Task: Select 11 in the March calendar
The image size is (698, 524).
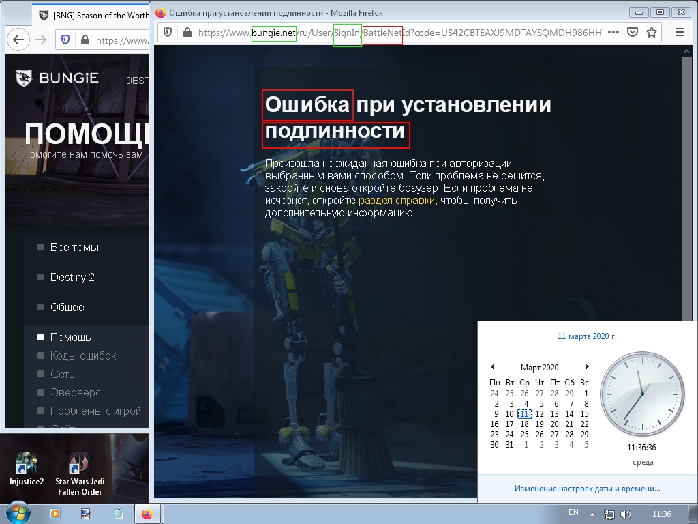Action: coord(524,413)
